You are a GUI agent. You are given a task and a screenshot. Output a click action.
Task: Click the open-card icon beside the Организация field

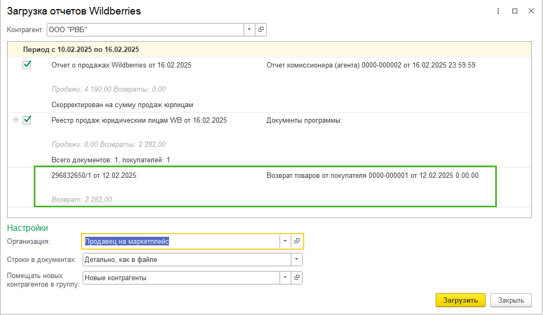click(x=297, y=242)
